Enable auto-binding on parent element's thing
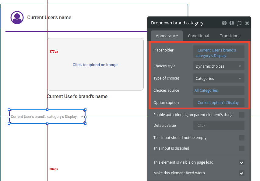 click(x=242, y=115)
